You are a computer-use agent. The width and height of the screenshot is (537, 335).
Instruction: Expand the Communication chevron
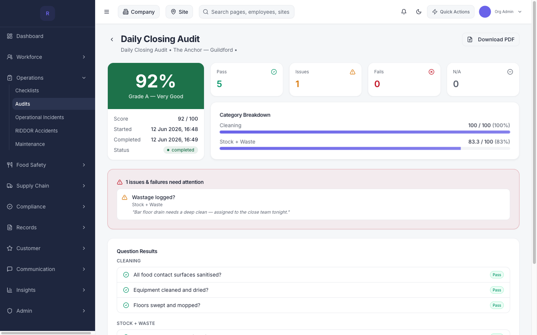(84, 269)
